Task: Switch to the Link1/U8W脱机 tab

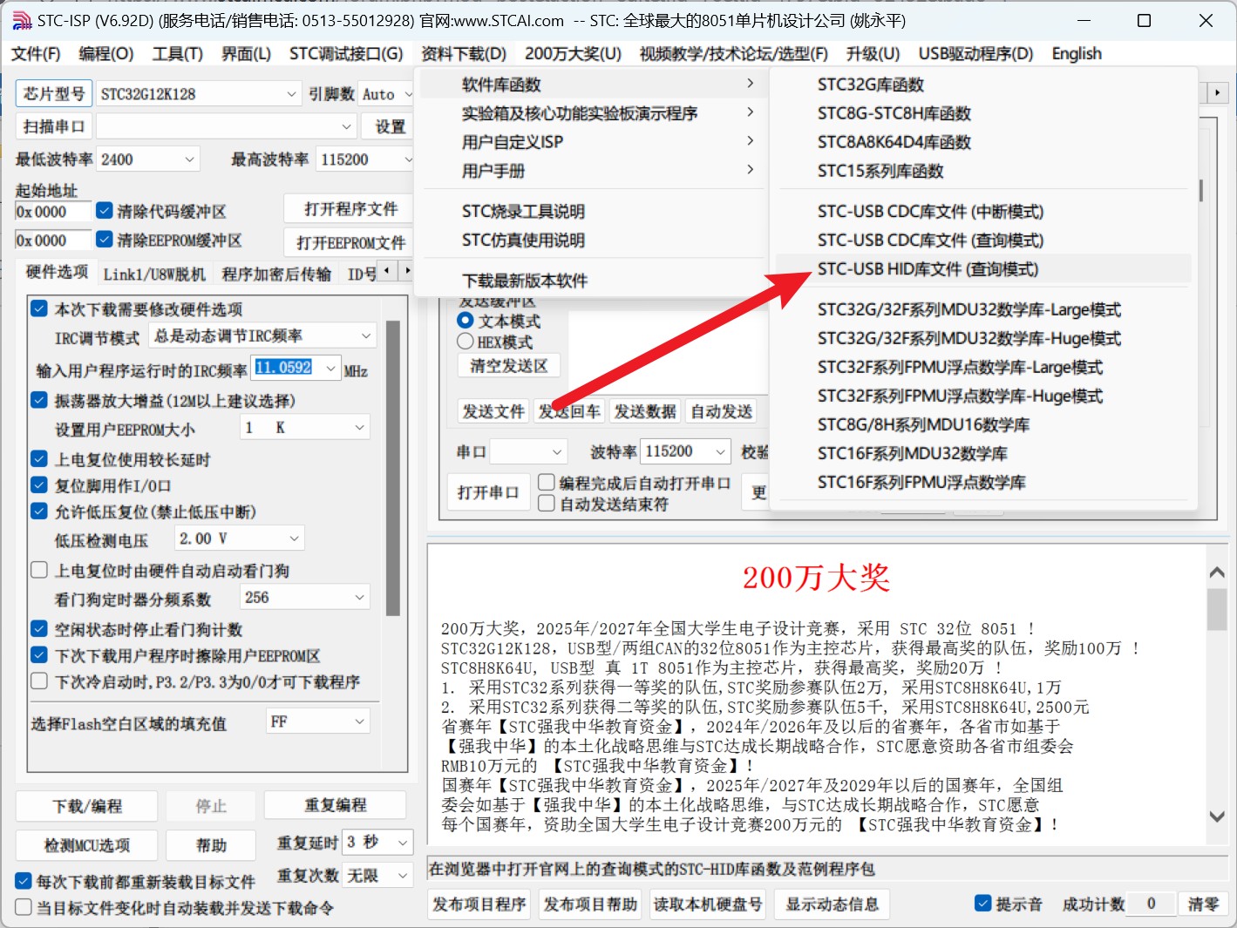Action: click(154, 274)
